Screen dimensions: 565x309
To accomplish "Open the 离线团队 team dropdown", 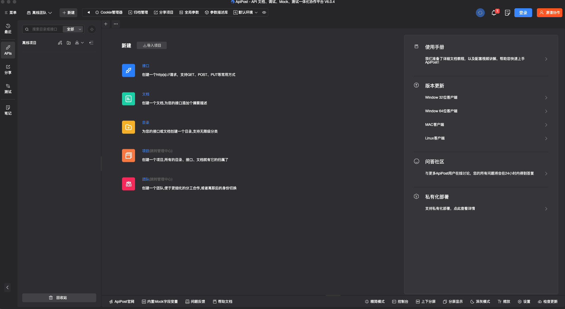I will [x=39, y=13].
